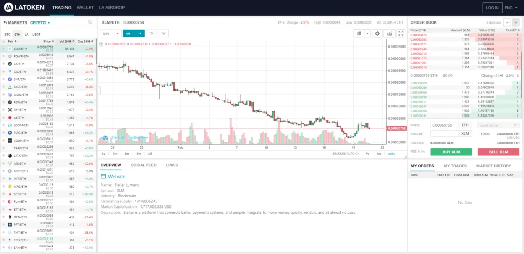Set the chart range to 3m
This screenshot has width=524, height=254.
115,153
